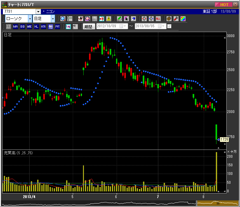Click the 期間 period button
The height and width of the screenshot is (207, 240).
(89, 27)
